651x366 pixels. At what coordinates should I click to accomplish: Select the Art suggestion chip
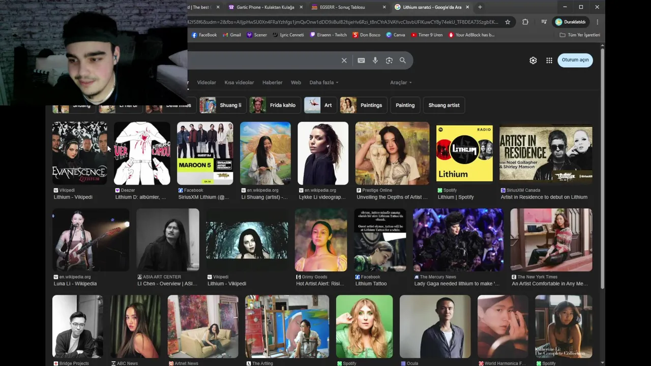[320, 105]
